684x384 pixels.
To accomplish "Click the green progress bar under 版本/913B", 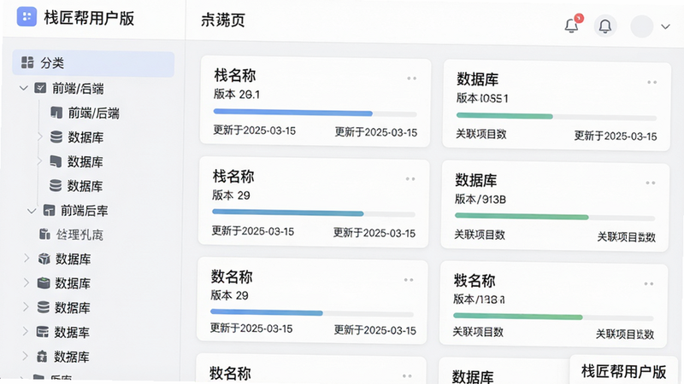I will tap(555, 217).
